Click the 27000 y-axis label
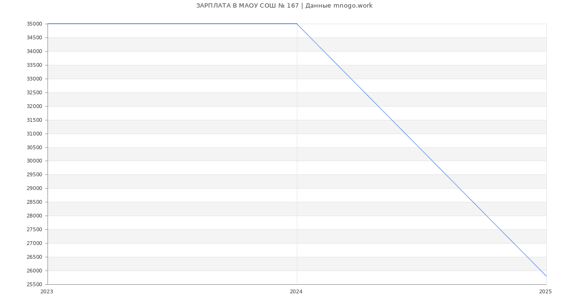Screen dimensions: 570x308 [35, 244]
